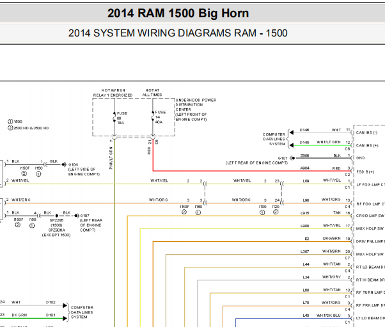Click the vertical "PNK/LT GRN" wire label

click(x=111, y=157)
